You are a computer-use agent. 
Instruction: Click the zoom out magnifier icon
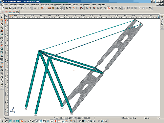tap(105, 8)
